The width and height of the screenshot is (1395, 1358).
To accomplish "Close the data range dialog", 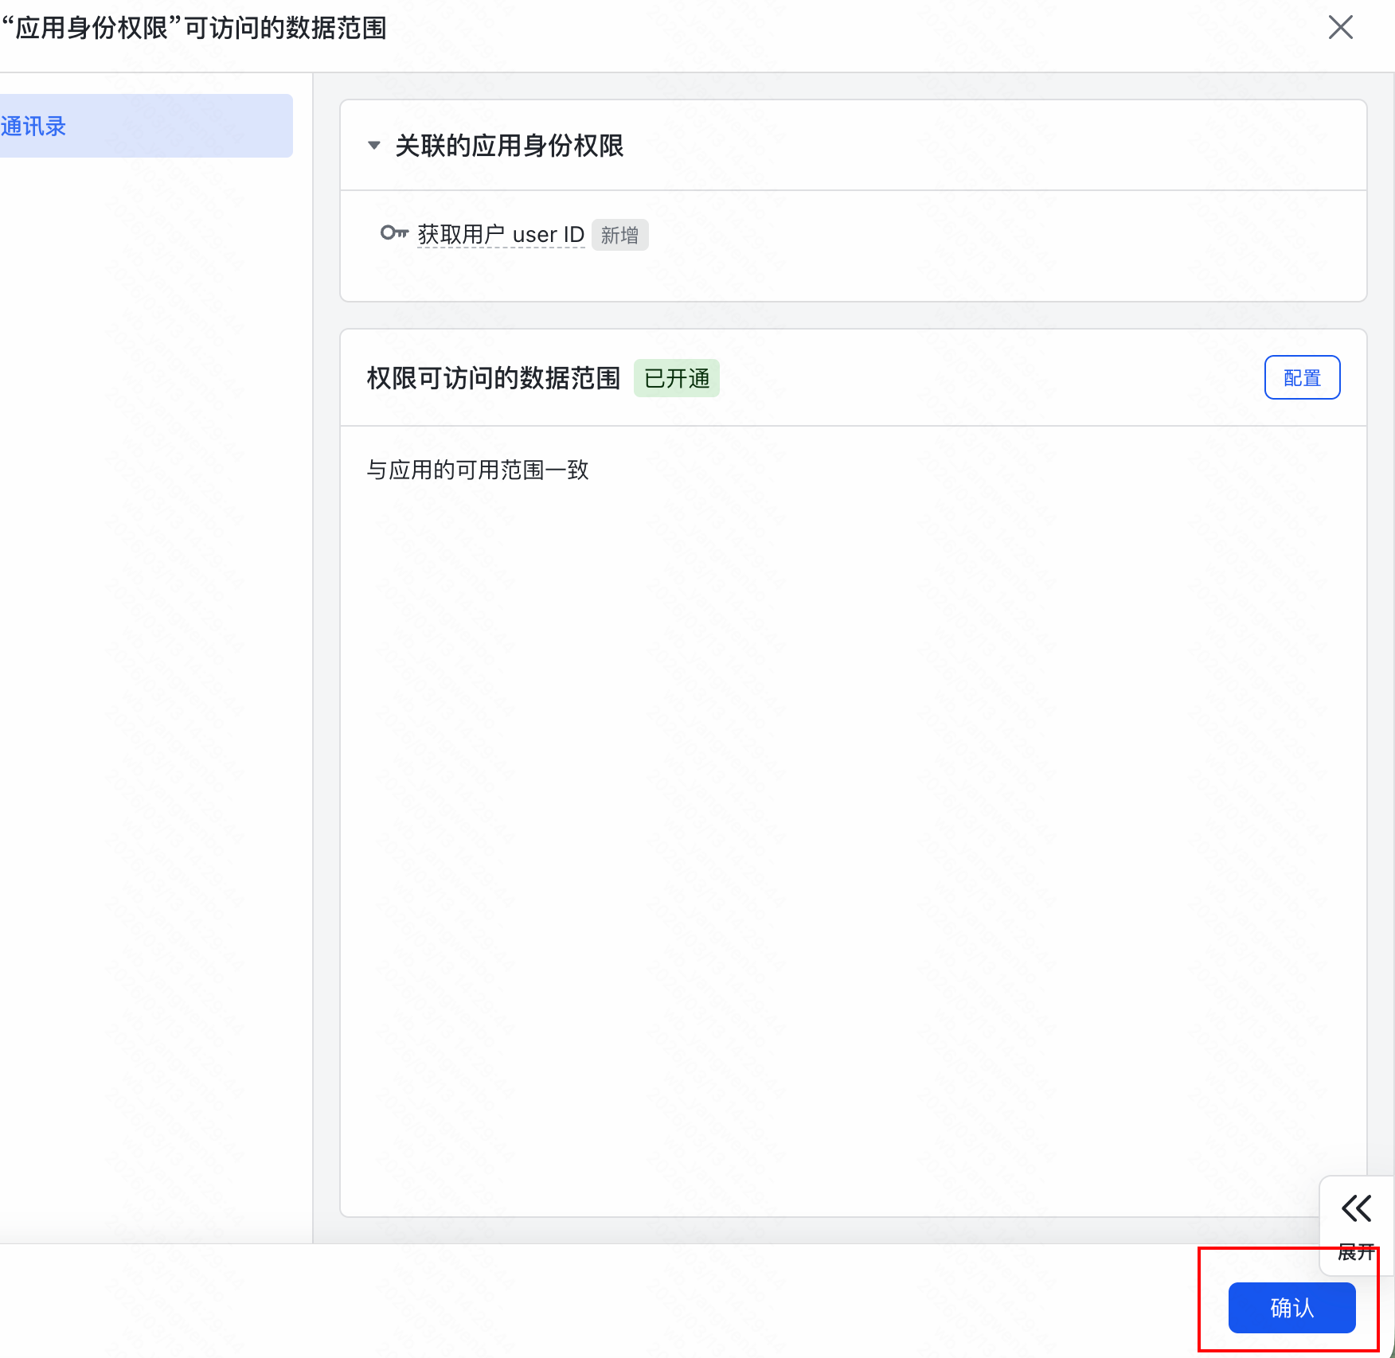I will 1341,28.
